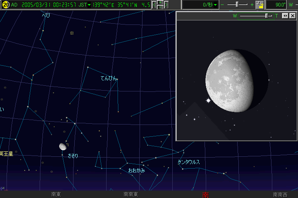
Task: Click the W–T zoom slider in Moon window
Action: (267, 16)
